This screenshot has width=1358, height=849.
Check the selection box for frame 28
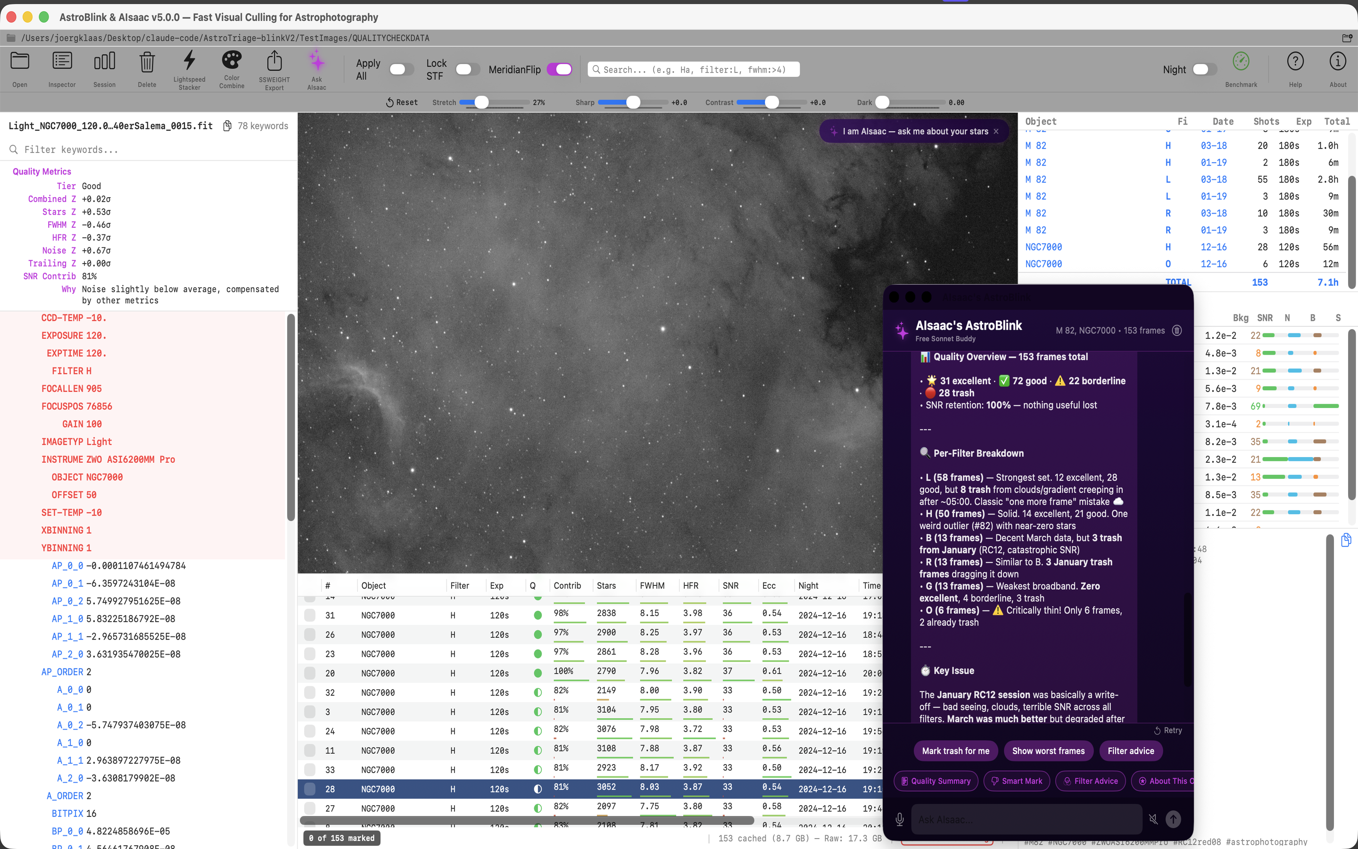click(311, 788)
